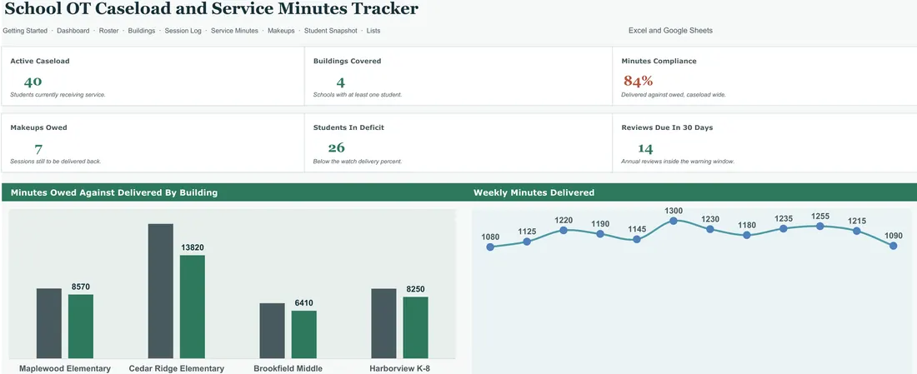Select Harborview K-8 owed gray bar

(x=383, y=323)
